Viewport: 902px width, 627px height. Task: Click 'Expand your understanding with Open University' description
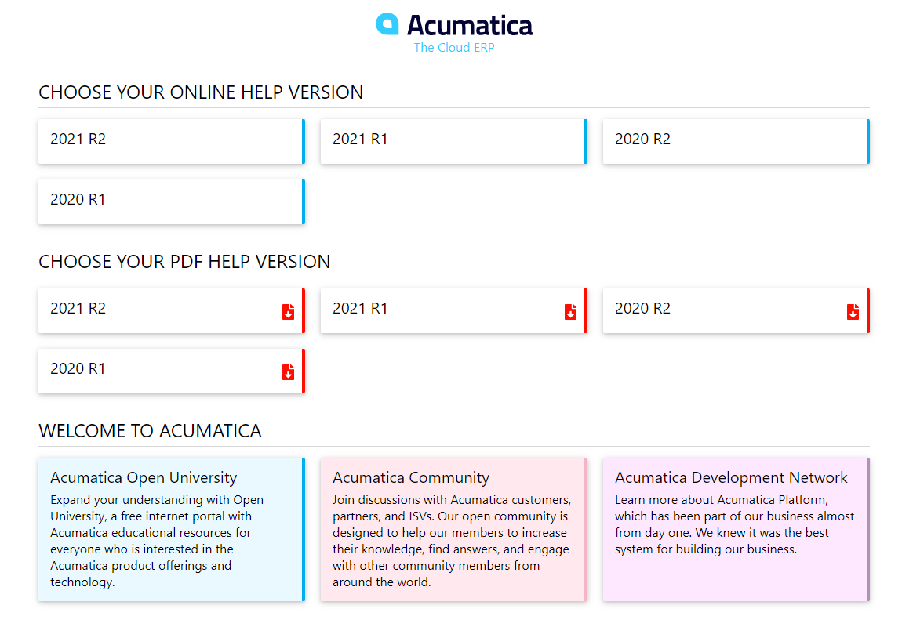click(157, 541)
